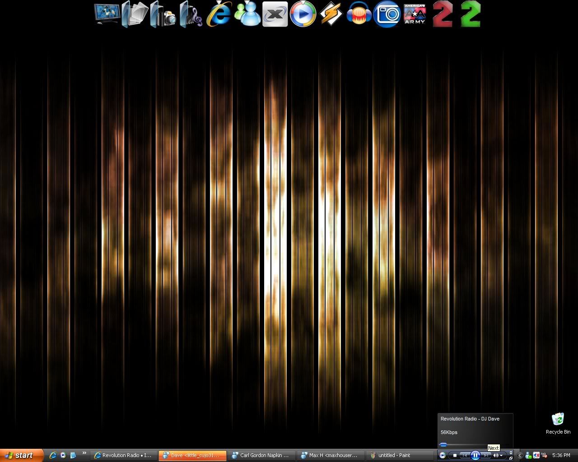The width and height of the screenshot is (578, 462).
Task: Click the "56Kbps" bitrate text
Action: pos(449,432)
